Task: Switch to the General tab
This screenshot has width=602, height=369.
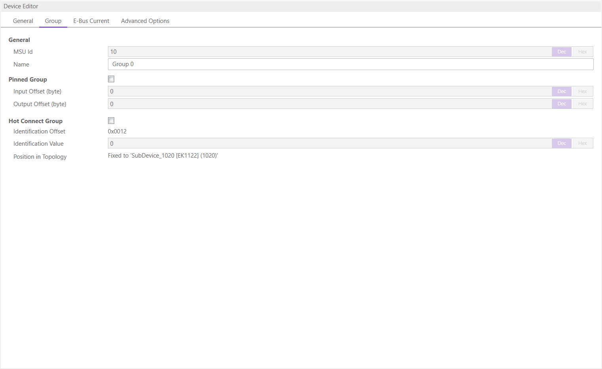Action: tap(23, 21)
